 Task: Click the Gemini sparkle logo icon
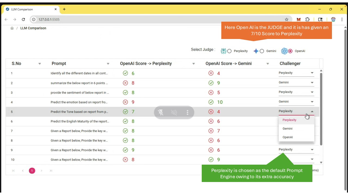coord(256,51)
